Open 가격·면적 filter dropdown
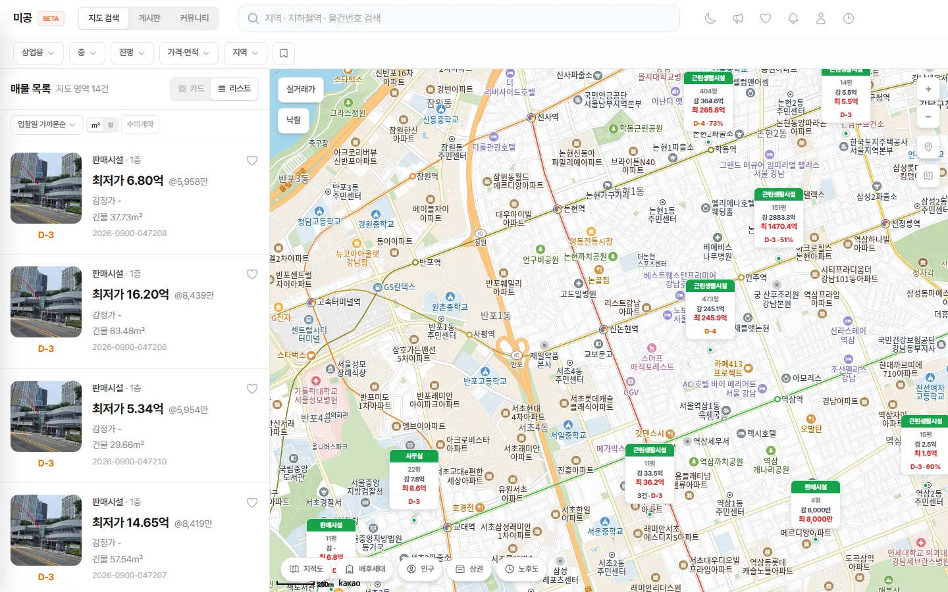 point(188,53)
